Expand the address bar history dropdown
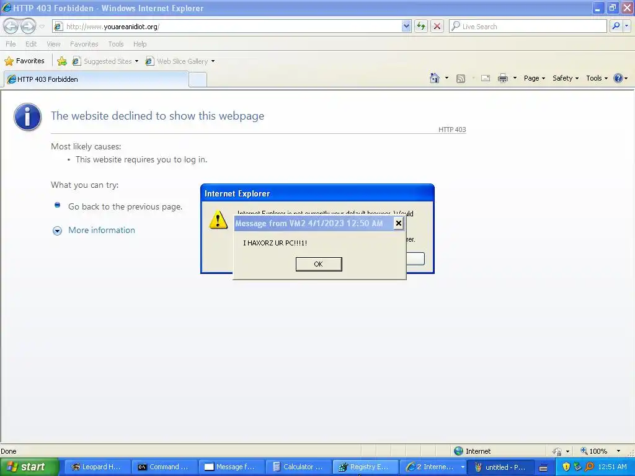Viewport: 635px width, 476px height. (x=407, y=26)
